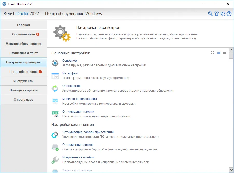Close the Kerish Doctor window
Image resolution: width=234 pixels, height=173 pixels.
tap(228, 4)
